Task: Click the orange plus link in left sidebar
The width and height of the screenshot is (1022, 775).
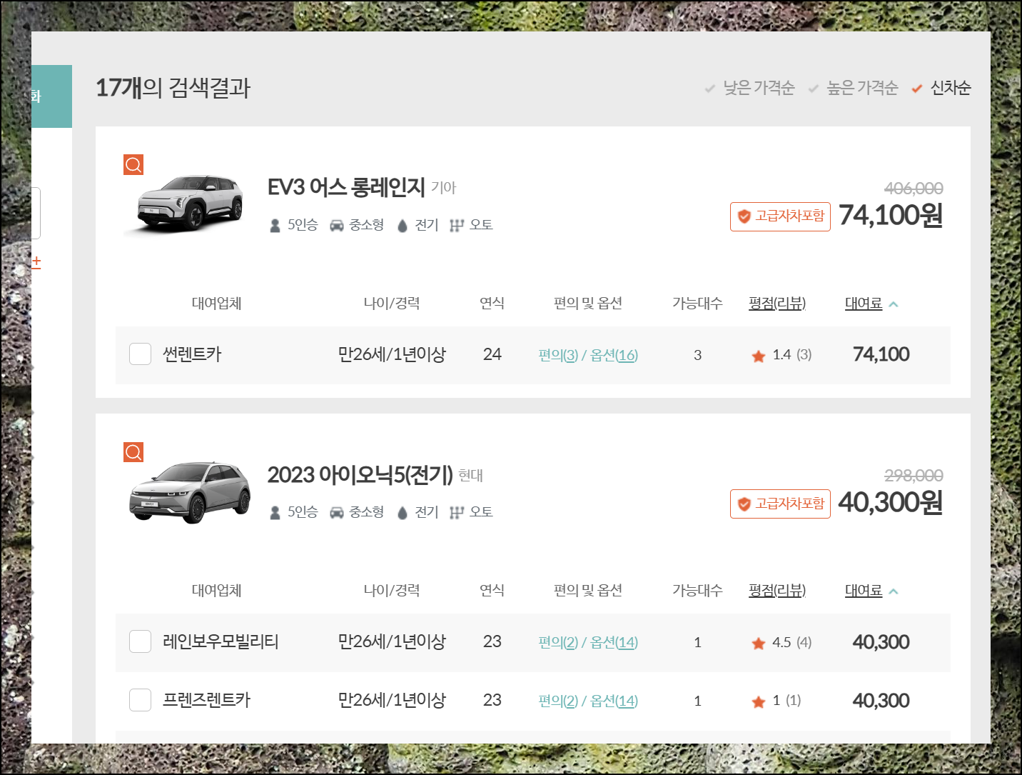Action: click(36, 262)
